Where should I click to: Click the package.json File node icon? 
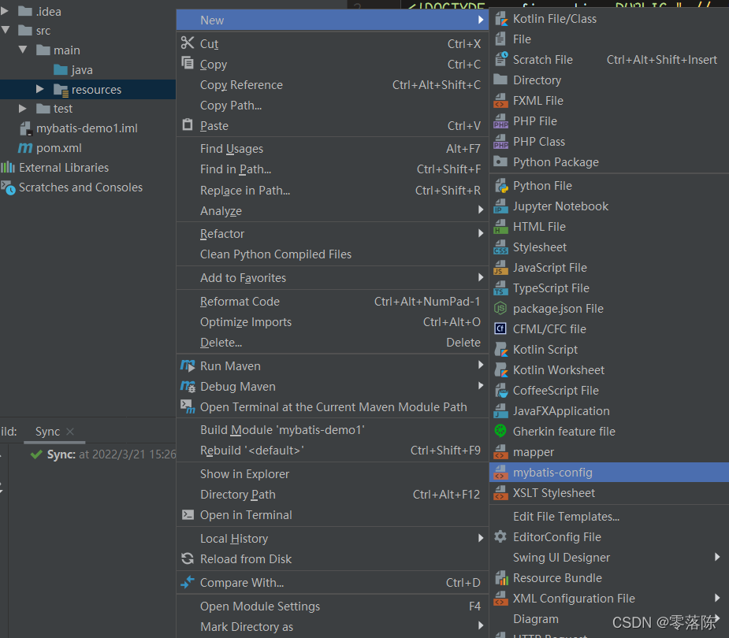click(x=500, y=309)
